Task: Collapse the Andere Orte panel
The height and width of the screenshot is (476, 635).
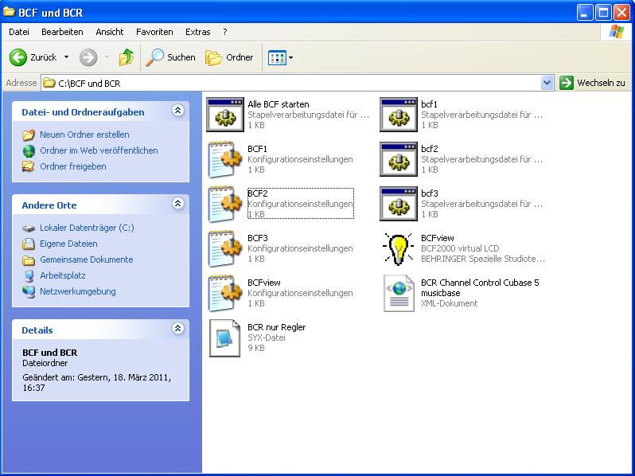Action: tap(177, 205)
